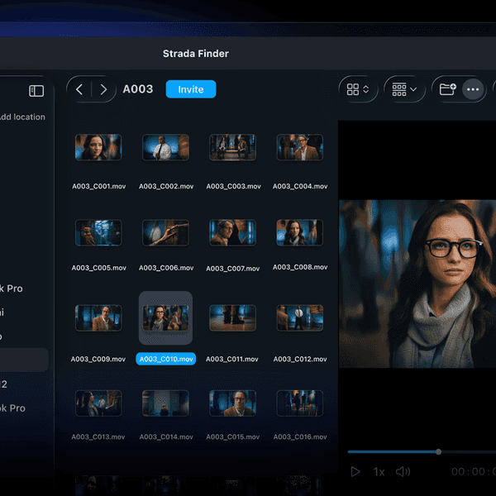This screenshot has width=496, height=496.
Task: Select the A003_C004.mov thumbnail
Action: 300,147
